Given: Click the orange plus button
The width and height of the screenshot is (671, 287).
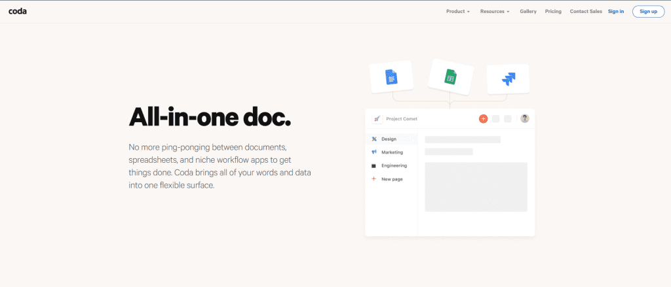Looking at the screenshot, I should [x=483, y=119].
